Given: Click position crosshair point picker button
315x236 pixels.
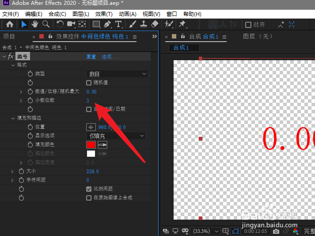Looking at the screenshot, I should click(x=91, y=127).
